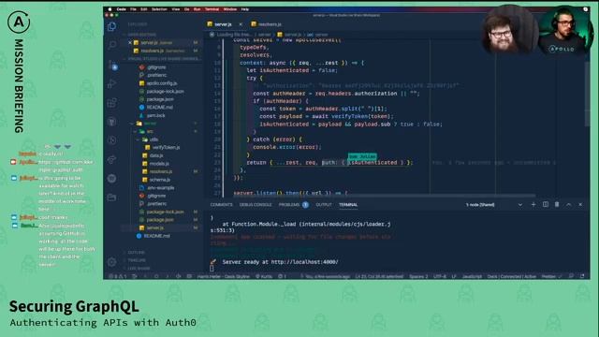The image size is (599, 337).
Task: Open data.js in the file tree
Action: pos(156,155)
